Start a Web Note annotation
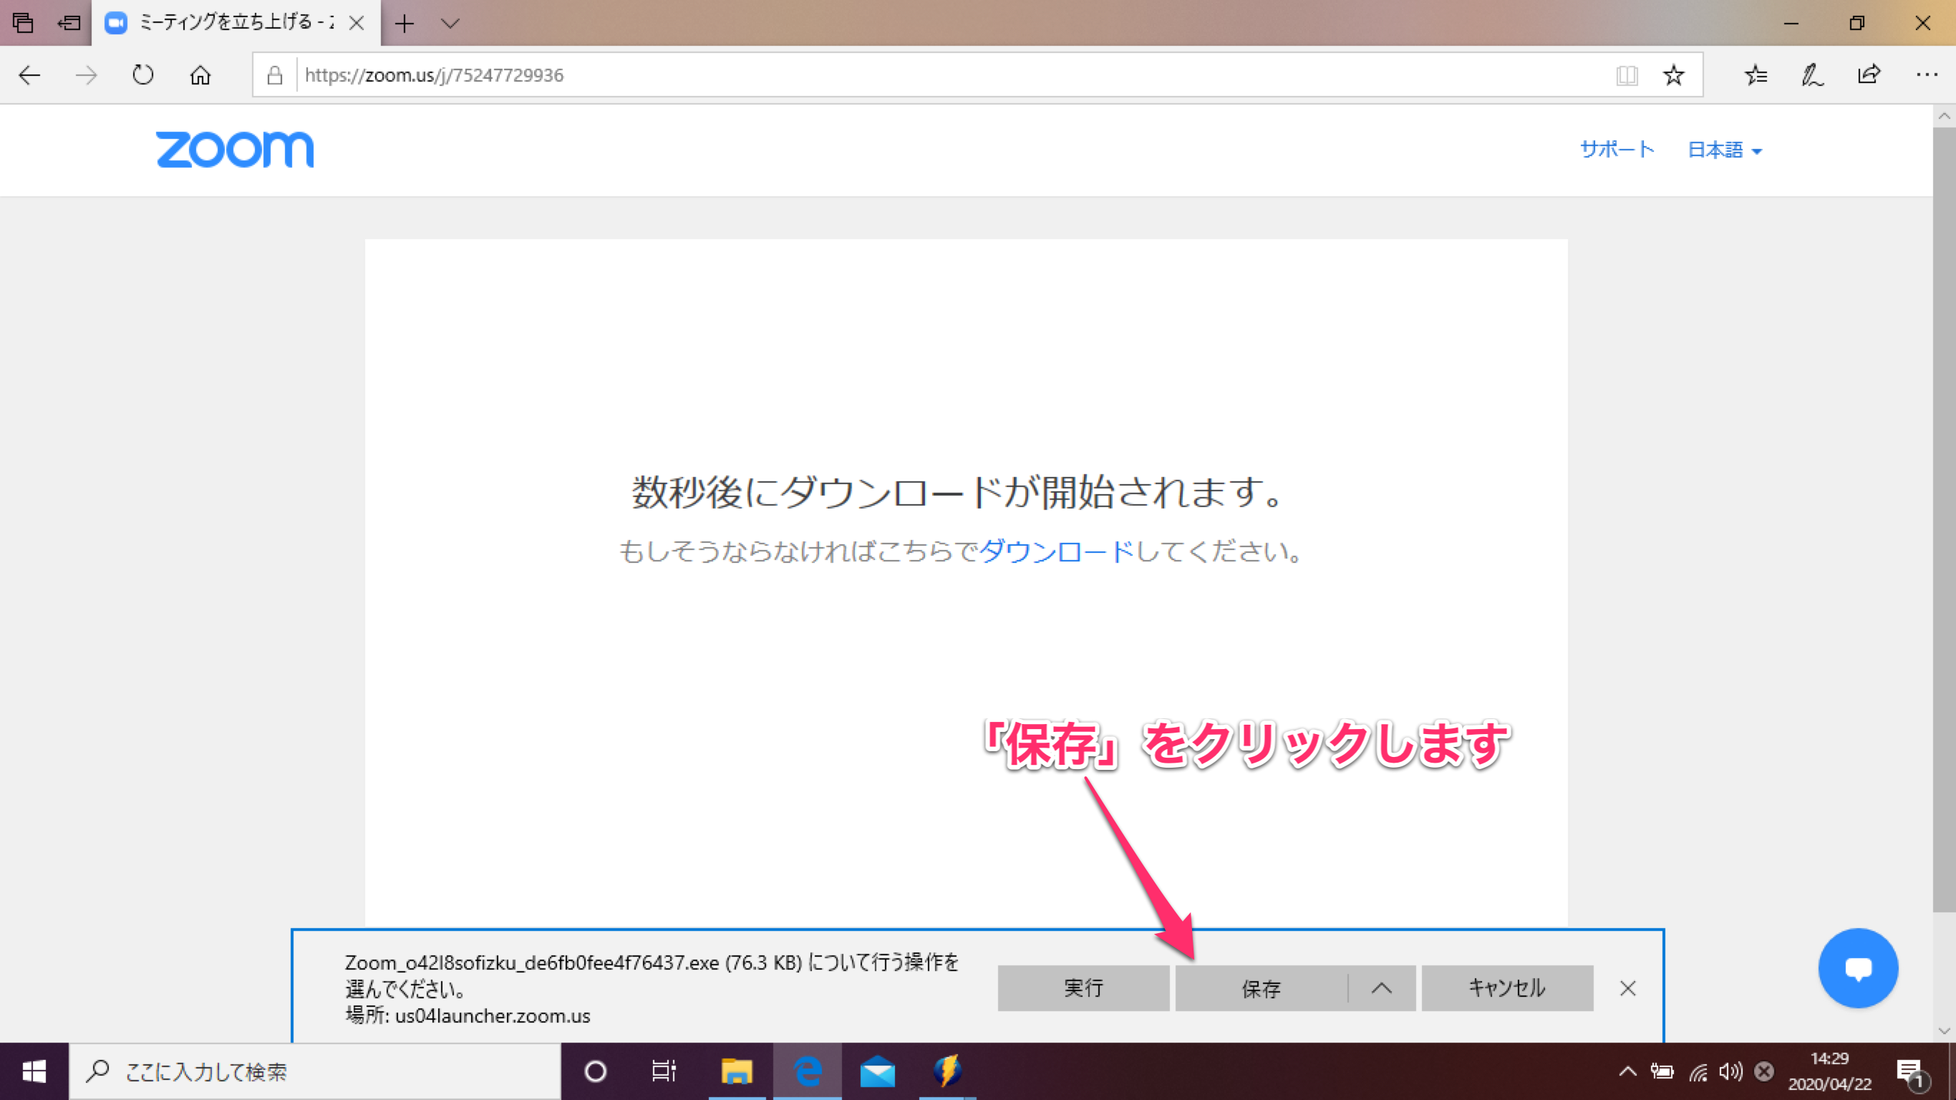This screenshot has width=1956, height=1100. pos(1811,74)
